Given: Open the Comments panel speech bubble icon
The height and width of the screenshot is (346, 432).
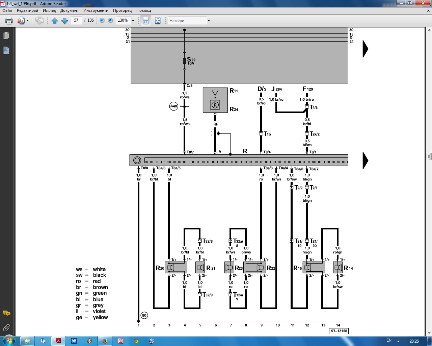Looking at the screenshot, I should [x=6, y=313].
